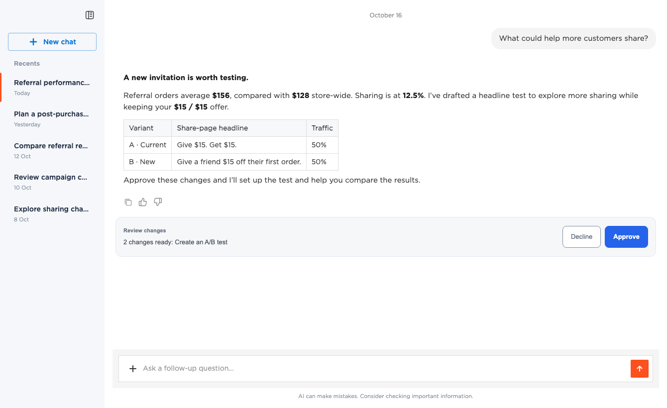Open the Plan a post-purchase chat
Viewport: 667px width, 408px height.
[52, 118]
